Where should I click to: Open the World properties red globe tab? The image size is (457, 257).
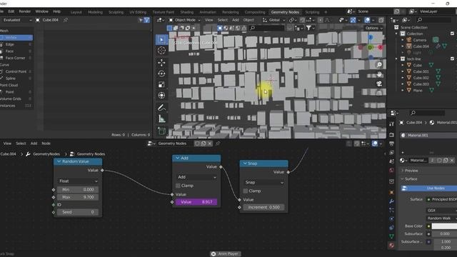click(x=391, y=170)
